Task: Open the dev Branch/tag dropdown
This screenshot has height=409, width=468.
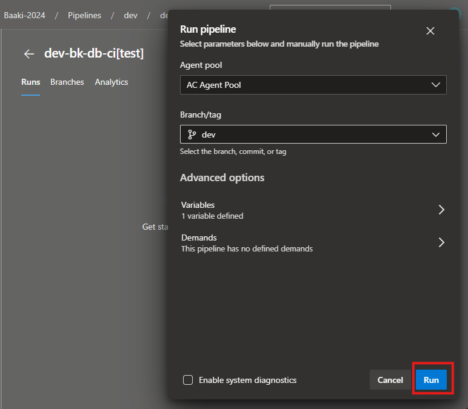Action: pos(313,135)
